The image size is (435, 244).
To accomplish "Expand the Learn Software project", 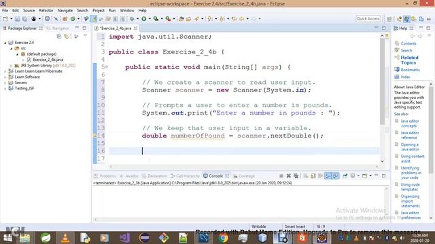I will [5, 77].
